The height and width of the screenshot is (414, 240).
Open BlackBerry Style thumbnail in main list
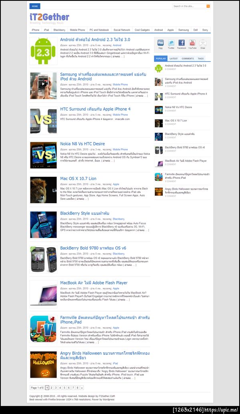tap(43, 225)
